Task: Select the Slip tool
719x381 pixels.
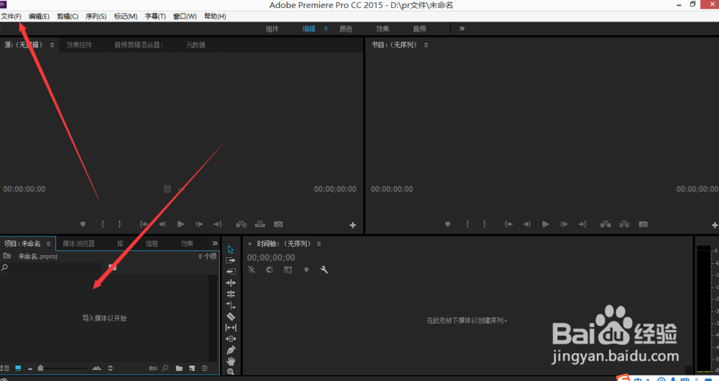Action: 231,327
